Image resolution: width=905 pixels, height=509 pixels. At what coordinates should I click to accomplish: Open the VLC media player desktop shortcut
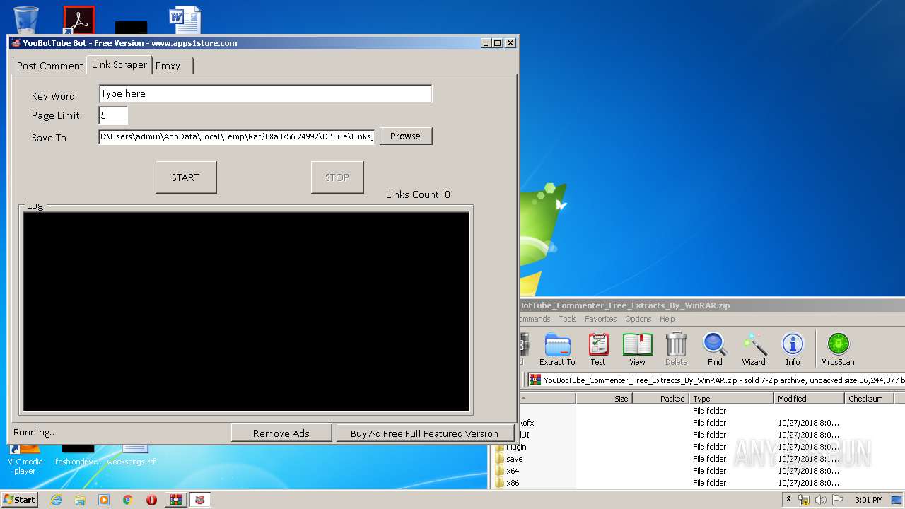[x=25, y=460]
